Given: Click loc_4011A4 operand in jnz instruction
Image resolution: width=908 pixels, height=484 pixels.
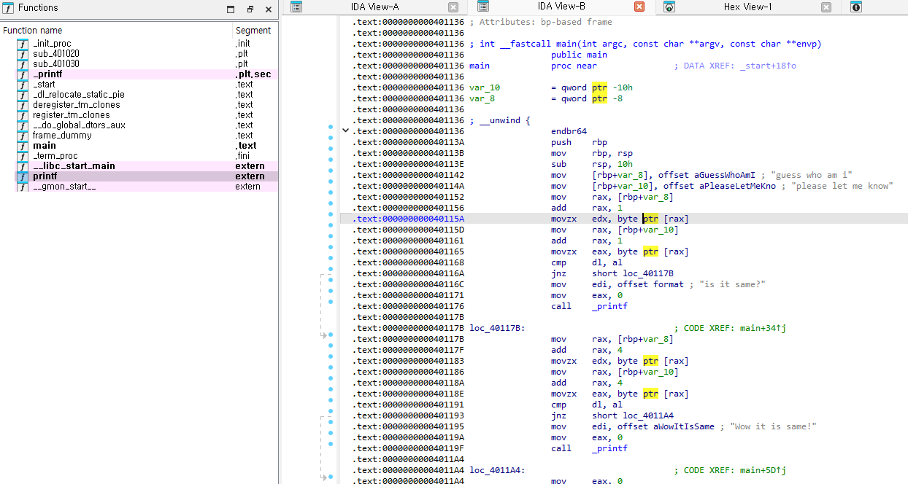Looking at the screenshot, I should click(648, 415).
